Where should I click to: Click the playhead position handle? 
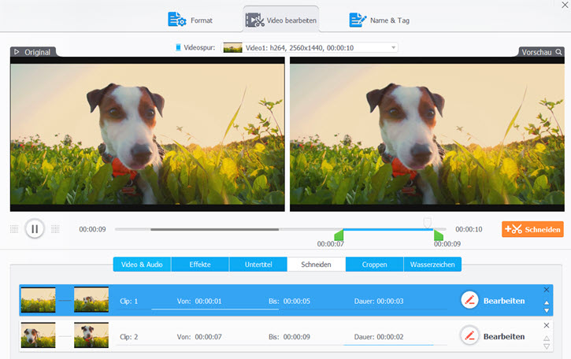coord(428,222)
